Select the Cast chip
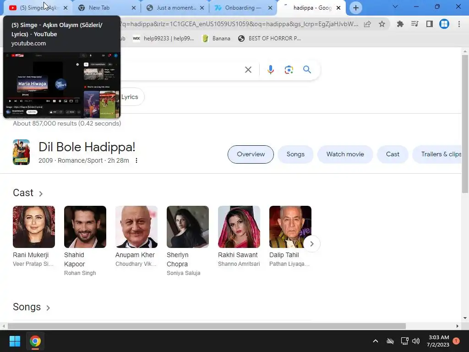 click(x=393, y=154)
